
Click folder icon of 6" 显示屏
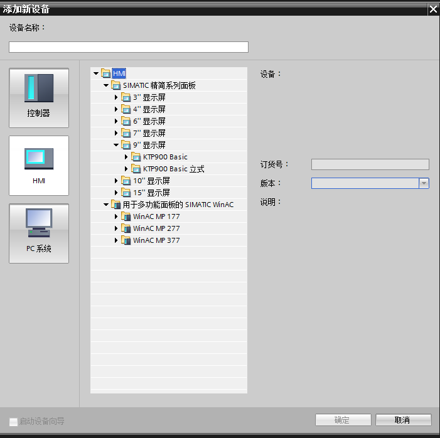point(126,121)
